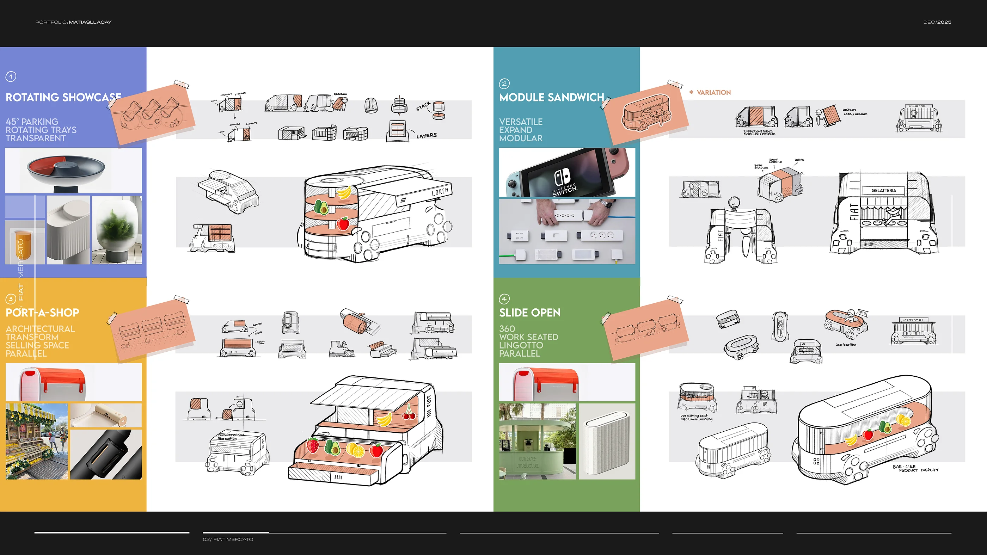
Task: Open the Nintendo Switch reference photo
Action: 567,172
